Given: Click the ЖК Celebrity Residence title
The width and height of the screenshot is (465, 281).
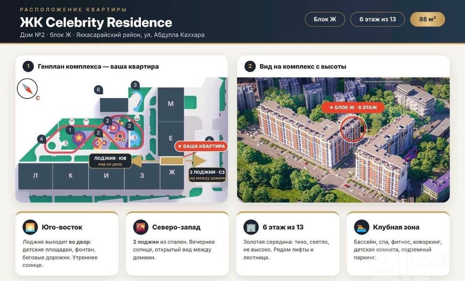Looking at the screenshot, I should click(x=96, y=22).
